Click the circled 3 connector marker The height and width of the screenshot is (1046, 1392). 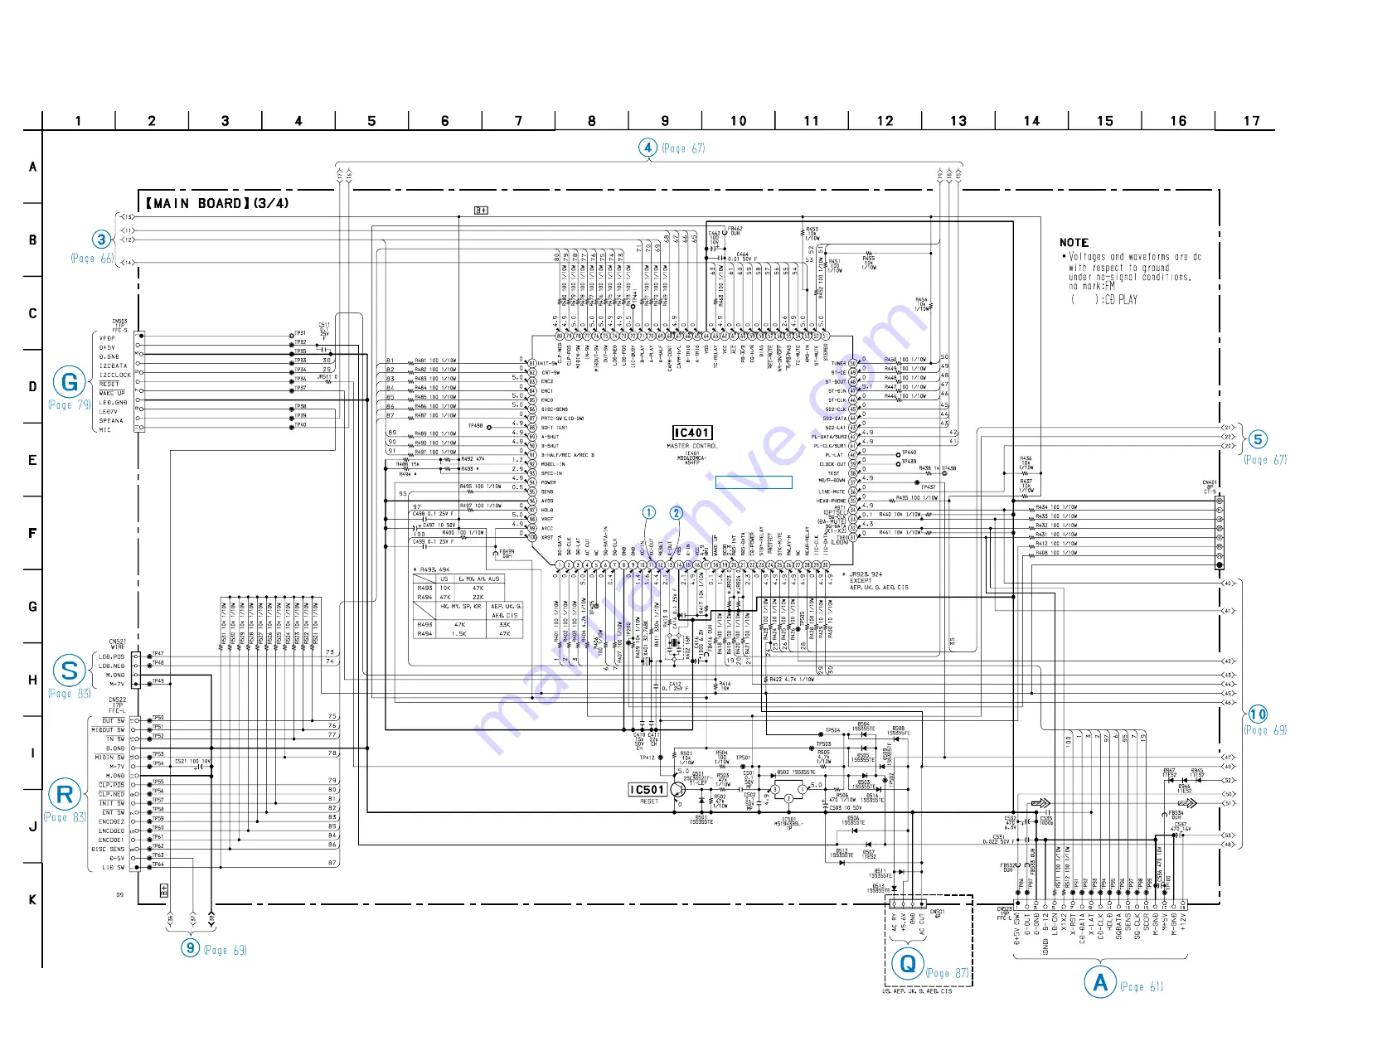[x=101, y=240]
